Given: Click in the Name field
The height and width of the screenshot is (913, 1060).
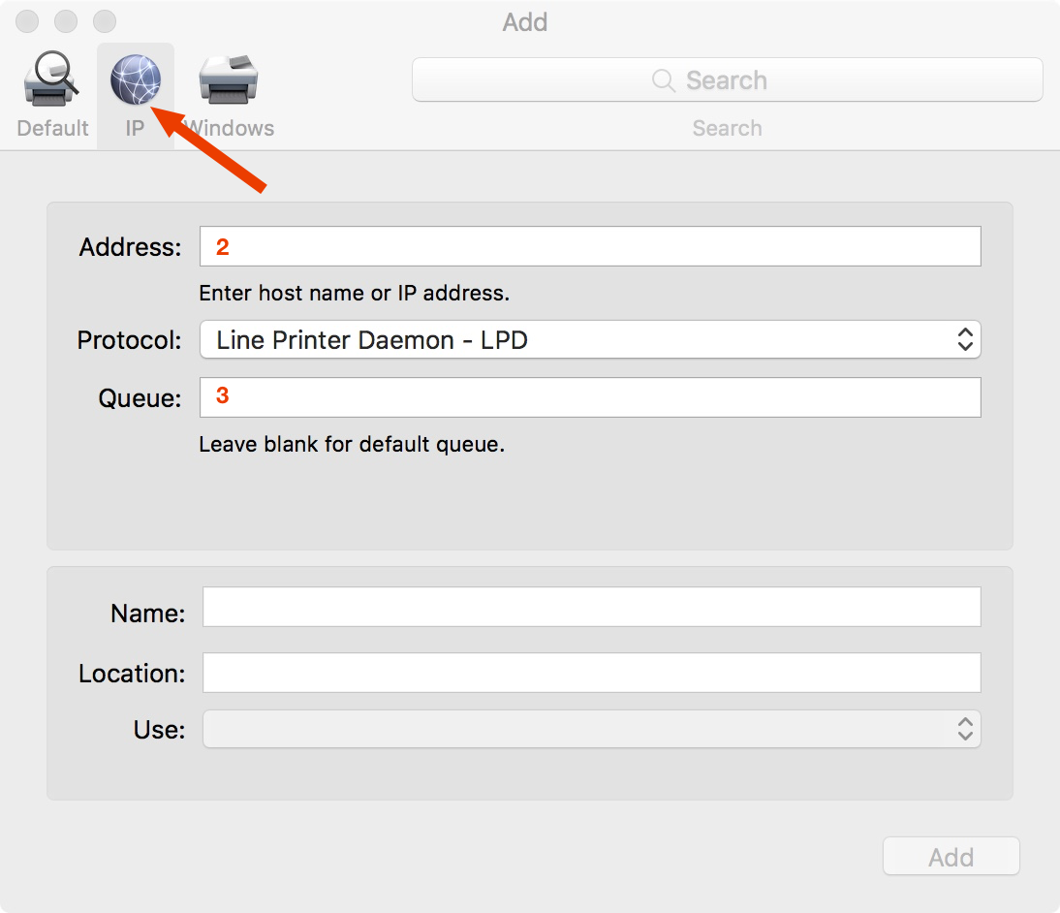Looking at the screenshot, I should tap(591, 607).
